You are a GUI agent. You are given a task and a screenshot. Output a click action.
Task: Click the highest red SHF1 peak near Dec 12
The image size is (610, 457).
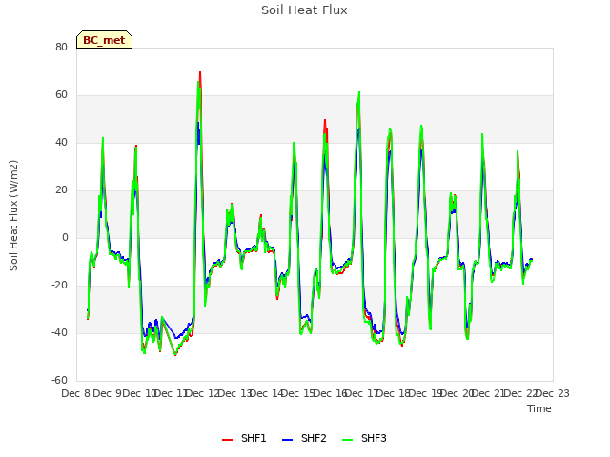(200, 72)
